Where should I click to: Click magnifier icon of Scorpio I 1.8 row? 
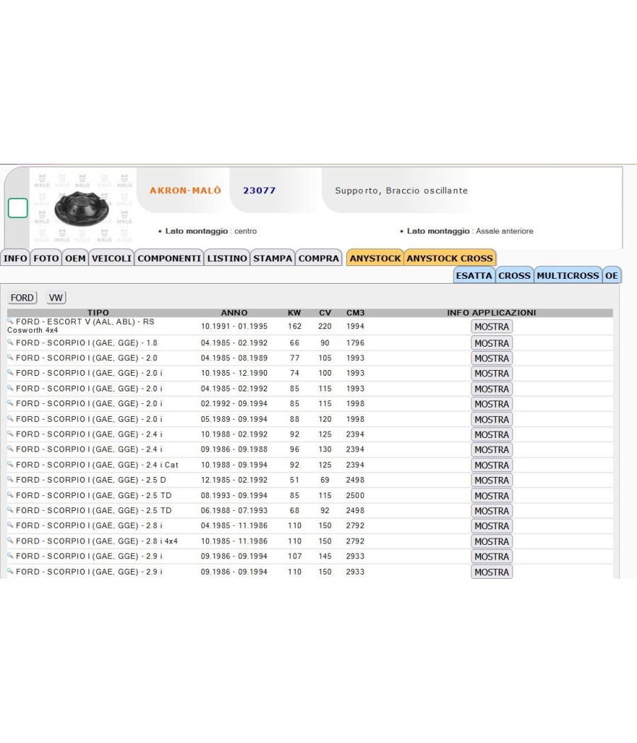(x=11, y=342)
